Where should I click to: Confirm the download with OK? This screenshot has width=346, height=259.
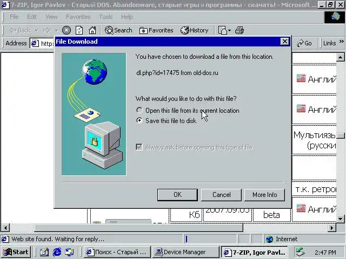177,195
